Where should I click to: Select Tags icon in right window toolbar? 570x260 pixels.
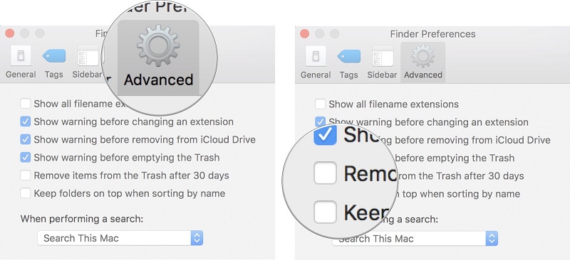click(349, 57)
